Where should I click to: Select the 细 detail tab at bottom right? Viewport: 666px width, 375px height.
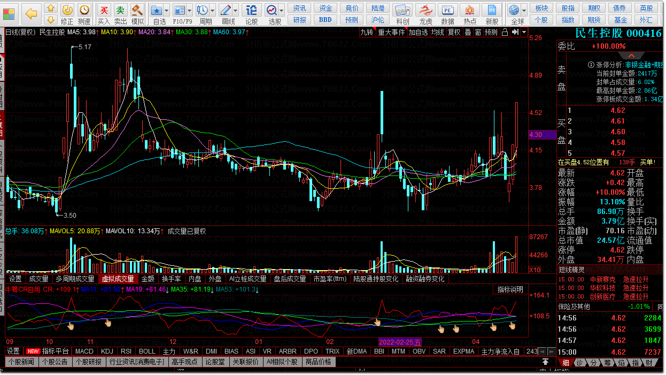coord(566,363)
